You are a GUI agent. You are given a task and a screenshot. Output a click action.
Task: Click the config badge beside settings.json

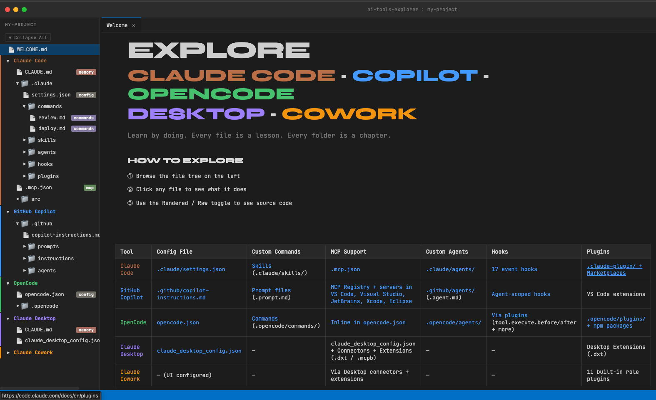86,95
